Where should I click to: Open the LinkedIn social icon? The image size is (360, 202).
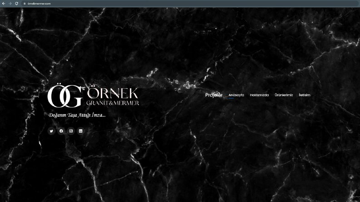pos(81,131)
